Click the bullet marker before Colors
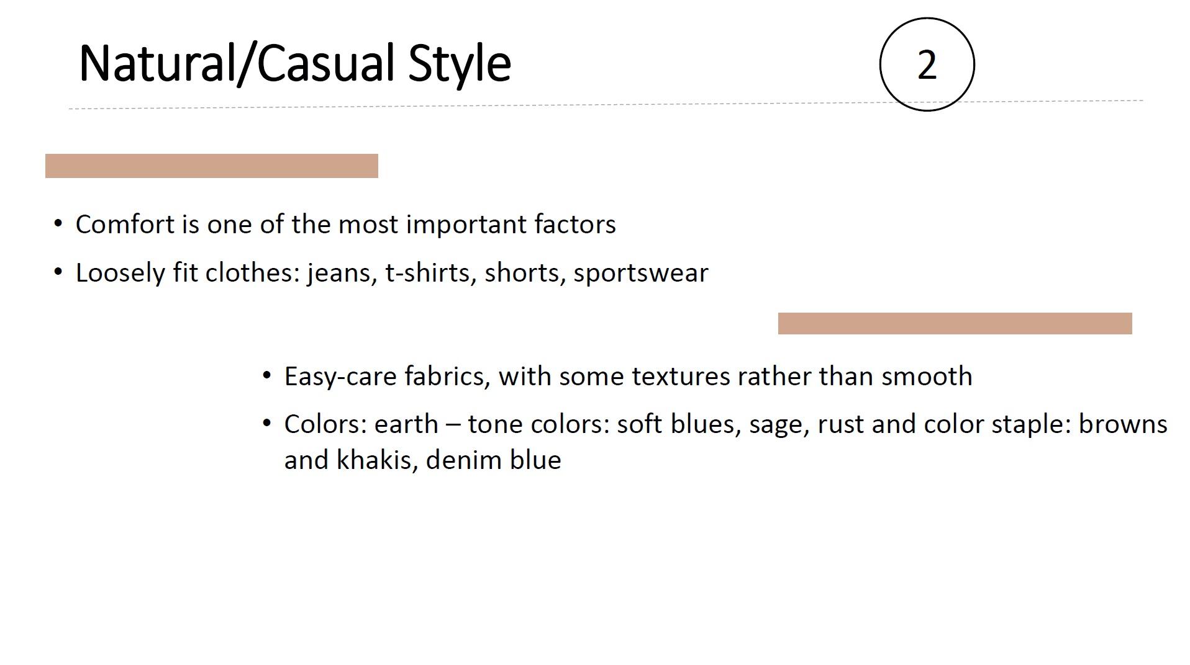The width and height of the screenshot is (1190, 665). 267,423
